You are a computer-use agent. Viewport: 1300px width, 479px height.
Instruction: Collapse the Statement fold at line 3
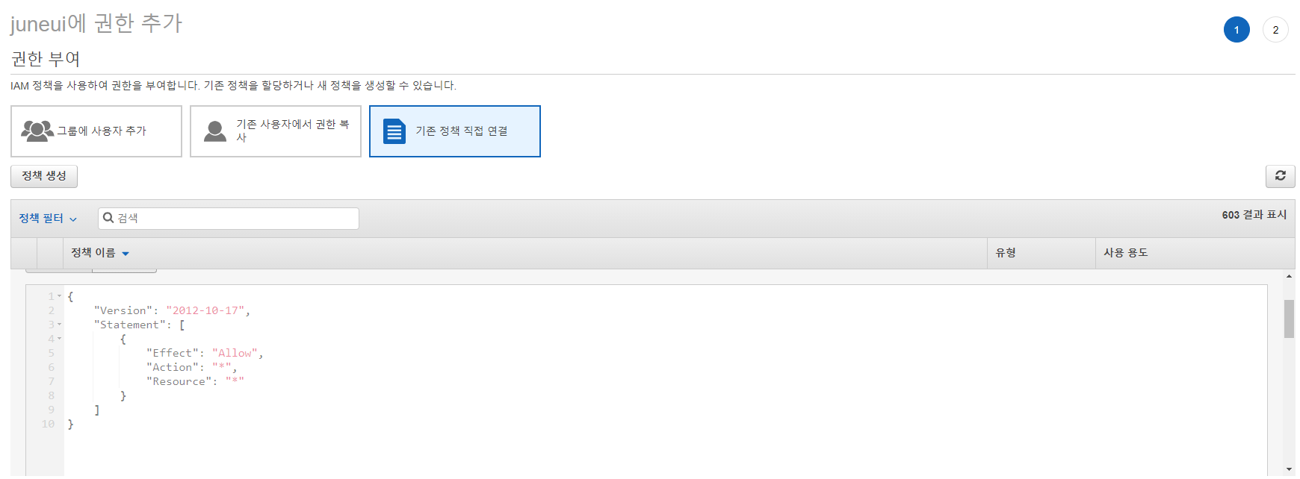pyautogui.click(x=60, y=325)
